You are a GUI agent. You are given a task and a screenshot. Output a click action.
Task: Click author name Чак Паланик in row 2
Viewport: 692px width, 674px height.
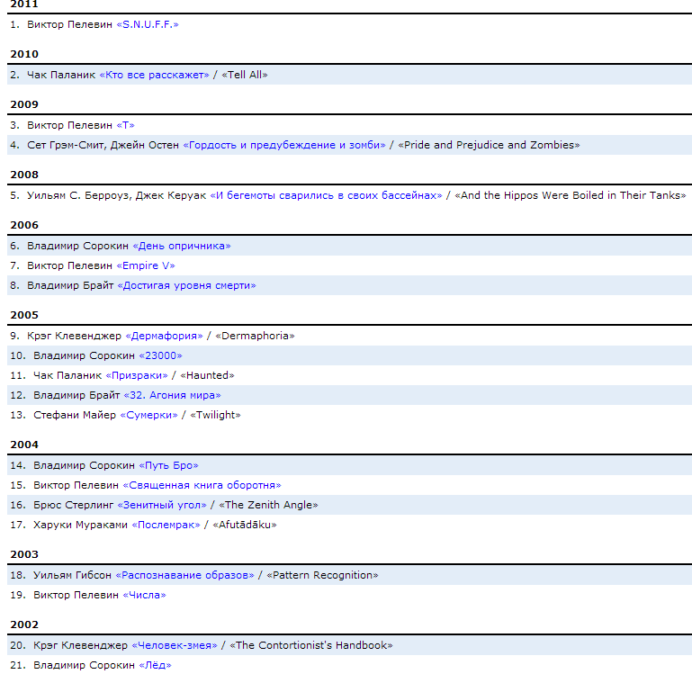[x=61, y=75]
